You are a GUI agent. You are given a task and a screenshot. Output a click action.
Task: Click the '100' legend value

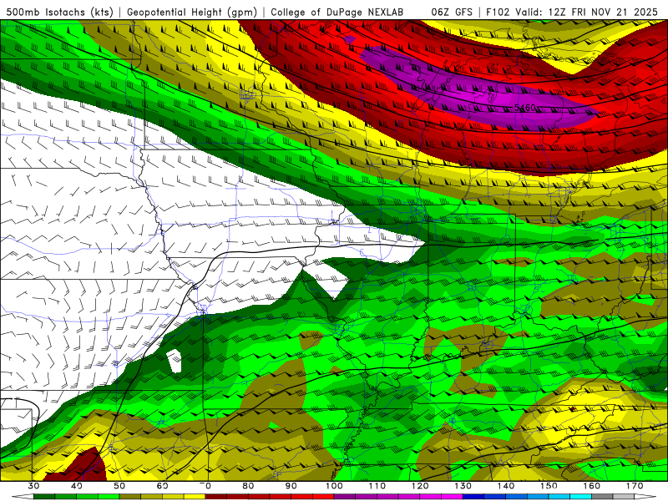pos(334,486)
